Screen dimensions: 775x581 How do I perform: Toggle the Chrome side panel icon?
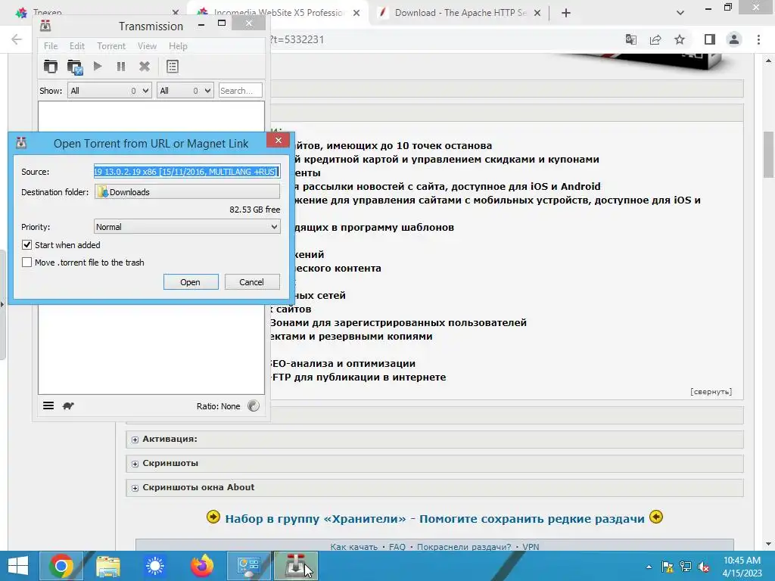click(x=710, y=39)
